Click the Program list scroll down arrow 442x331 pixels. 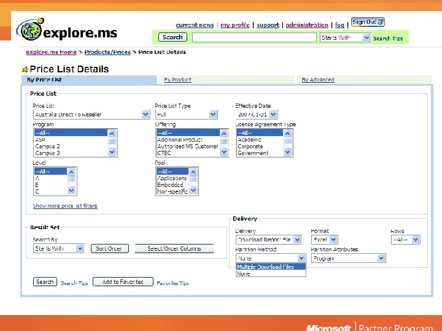[112, 152]
